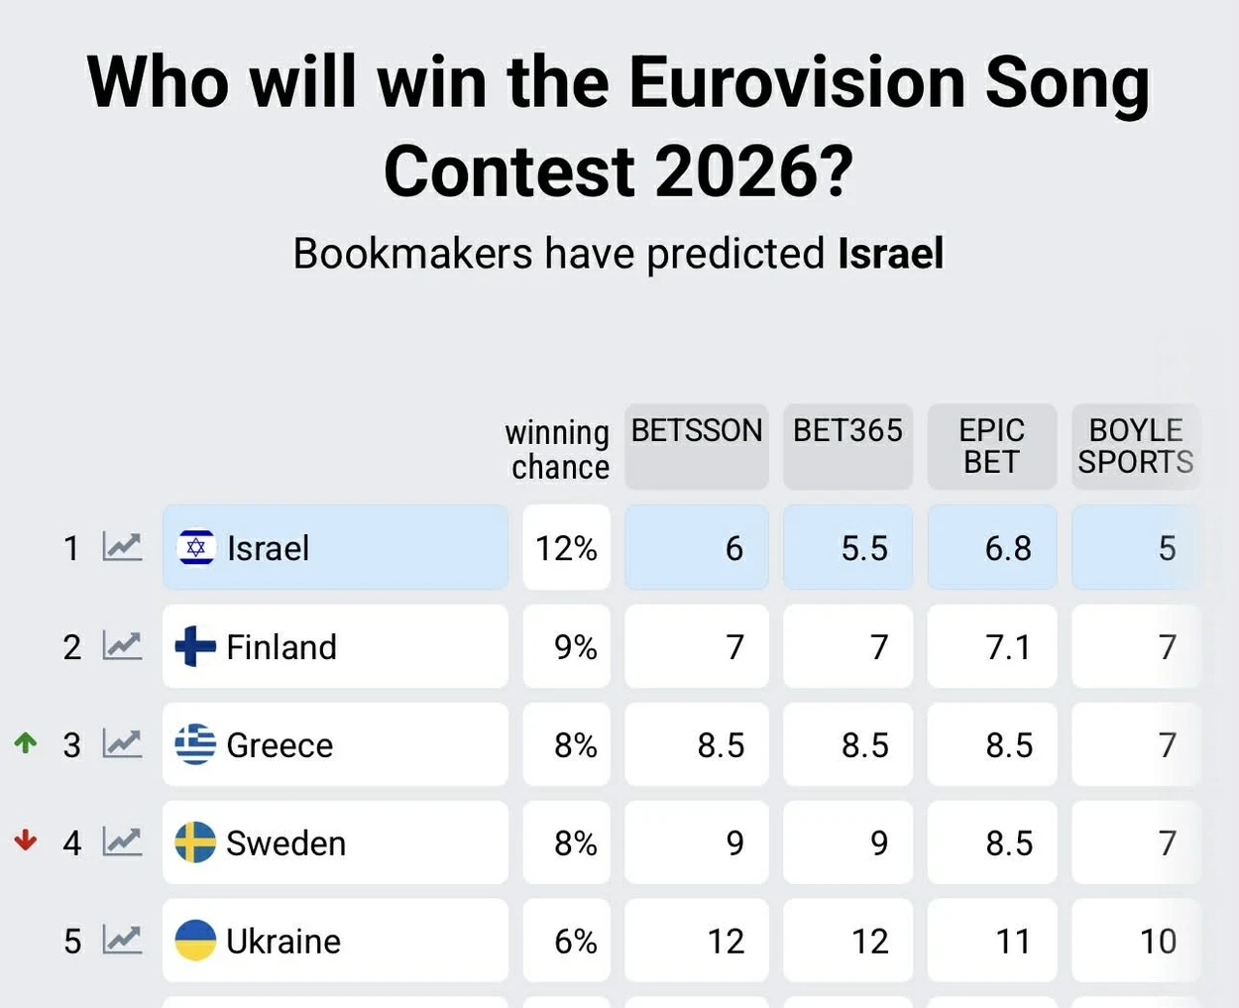
Task: Click the chart icon beside Greece
Action: tap(121, 744)
